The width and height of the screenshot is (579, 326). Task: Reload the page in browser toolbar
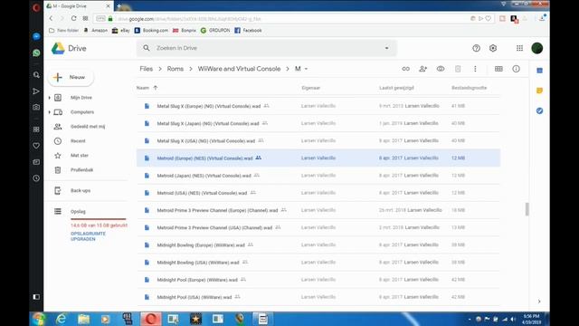point(73,18)
